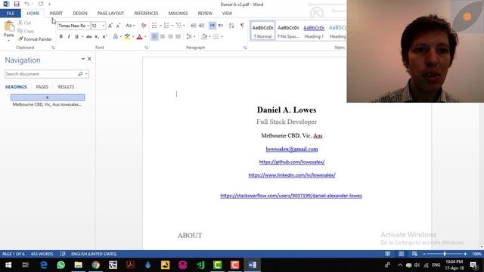Screen dimensions: 484x272
Task: Open the FILE tab
Action: click(x=11, y=14)
